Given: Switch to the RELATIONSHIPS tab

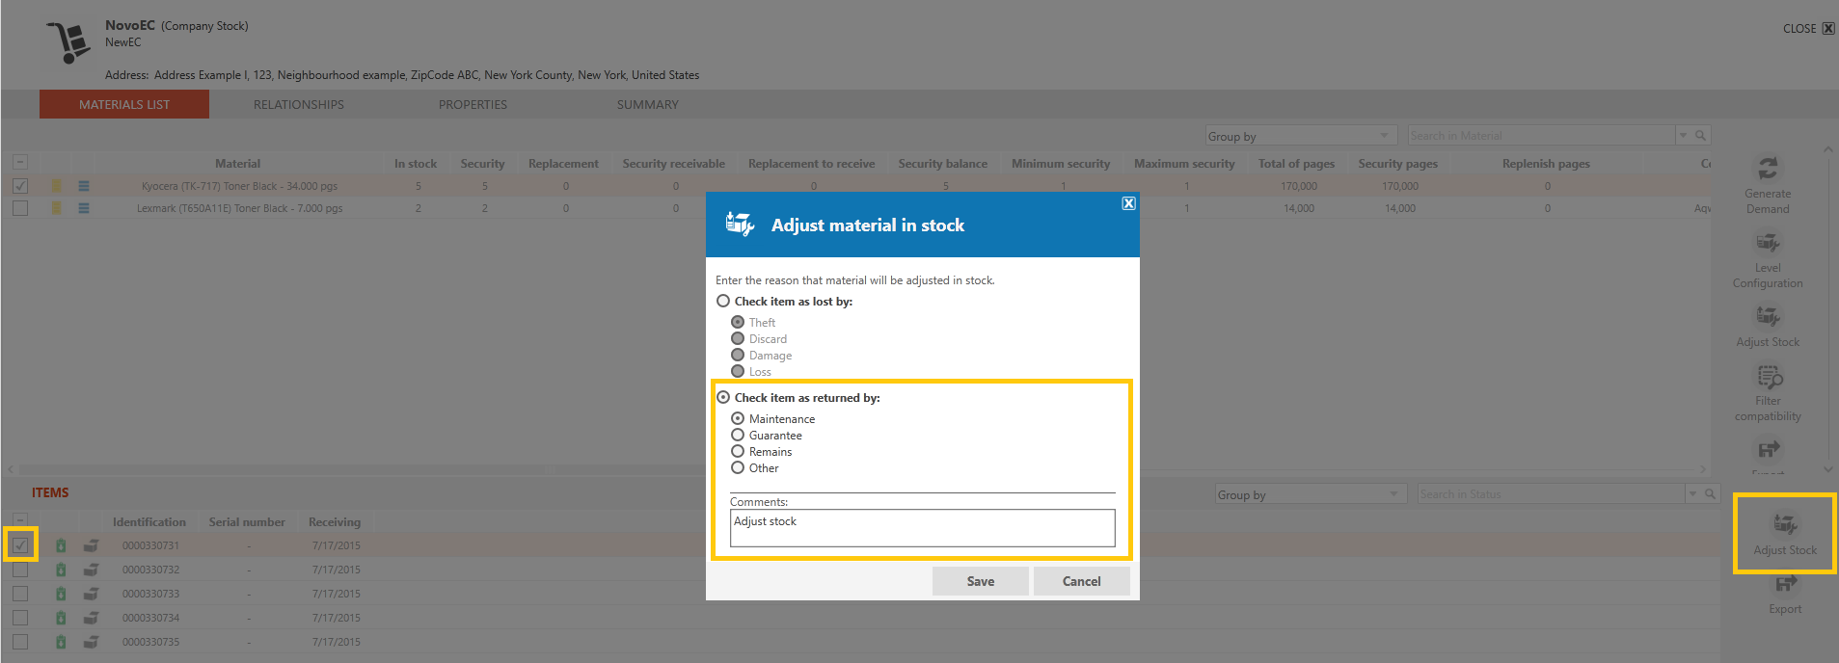Looking at the screenshot, I should pos(299,105).
